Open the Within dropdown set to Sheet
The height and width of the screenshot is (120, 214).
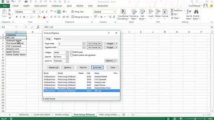67,53
